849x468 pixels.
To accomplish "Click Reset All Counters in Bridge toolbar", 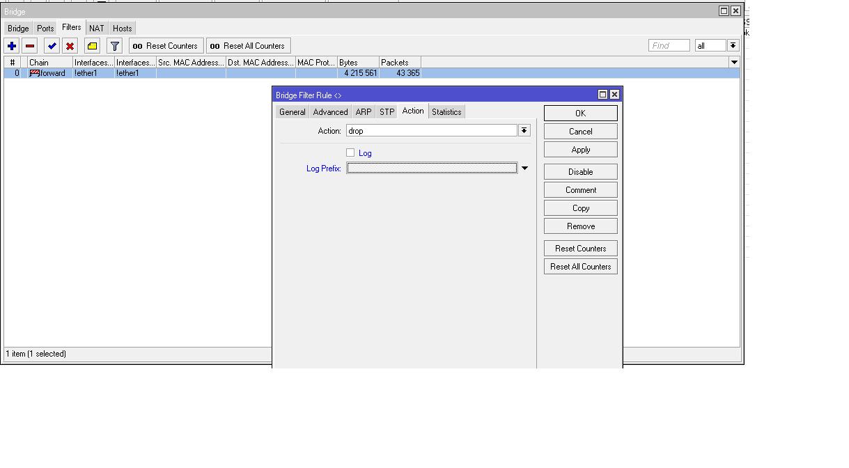I will coord(248,46).
